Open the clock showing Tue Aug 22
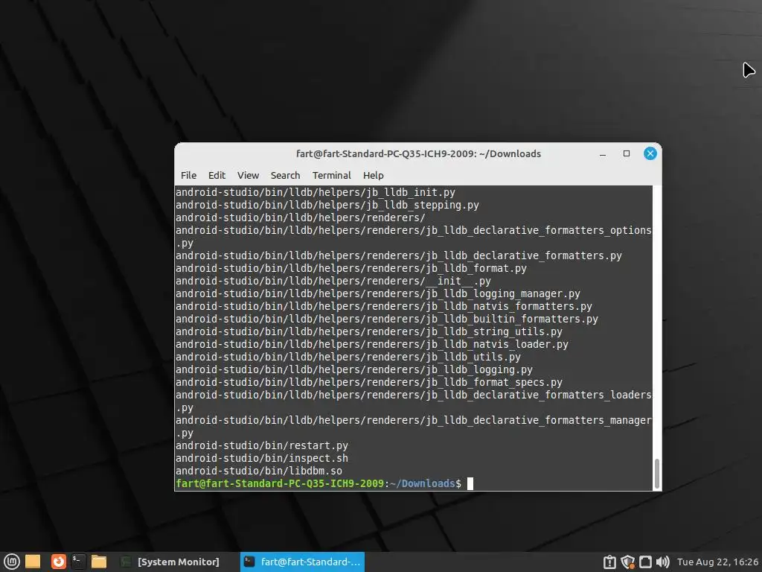Viewport: 762px width, 572px height. tap(717, 562)
